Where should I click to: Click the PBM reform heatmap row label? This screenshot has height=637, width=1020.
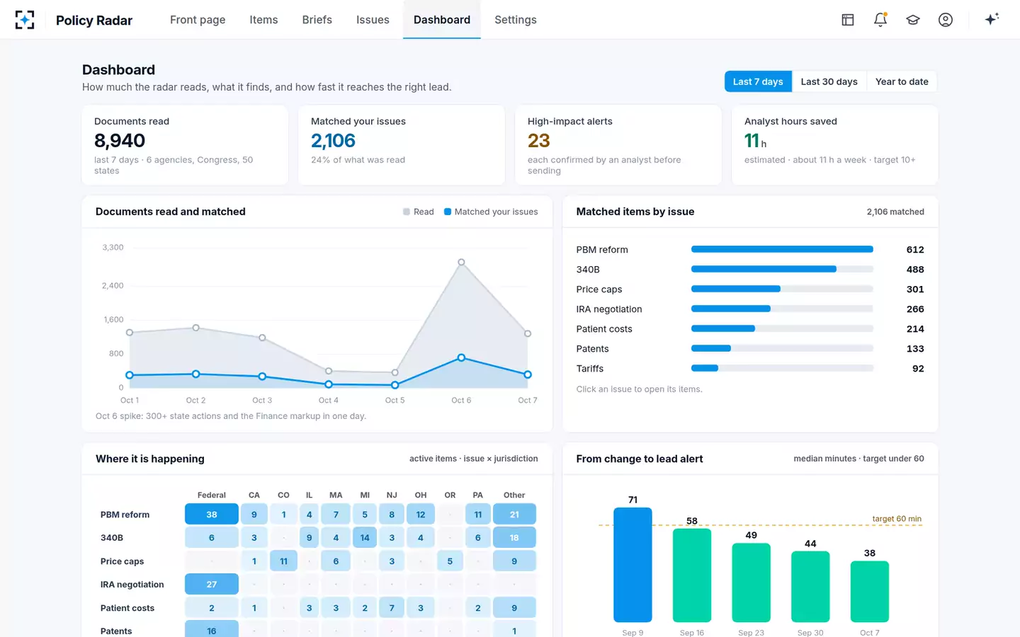(125, 515)
